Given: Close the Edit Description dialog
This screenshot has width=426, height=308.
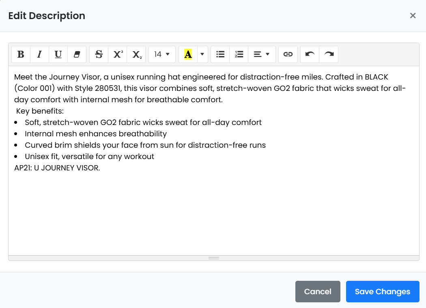Looking at the screenshot, I should [x=413, y=16].
